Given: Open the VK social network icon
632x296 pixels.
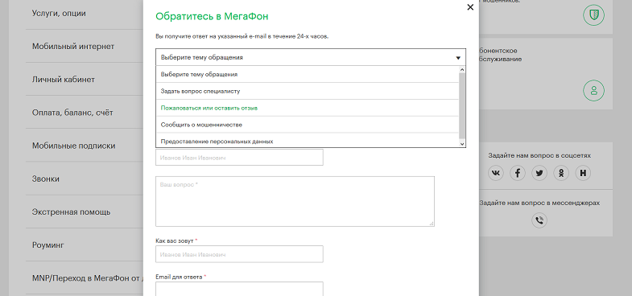Looking at the screenshot, I should (x=496, y=173).
